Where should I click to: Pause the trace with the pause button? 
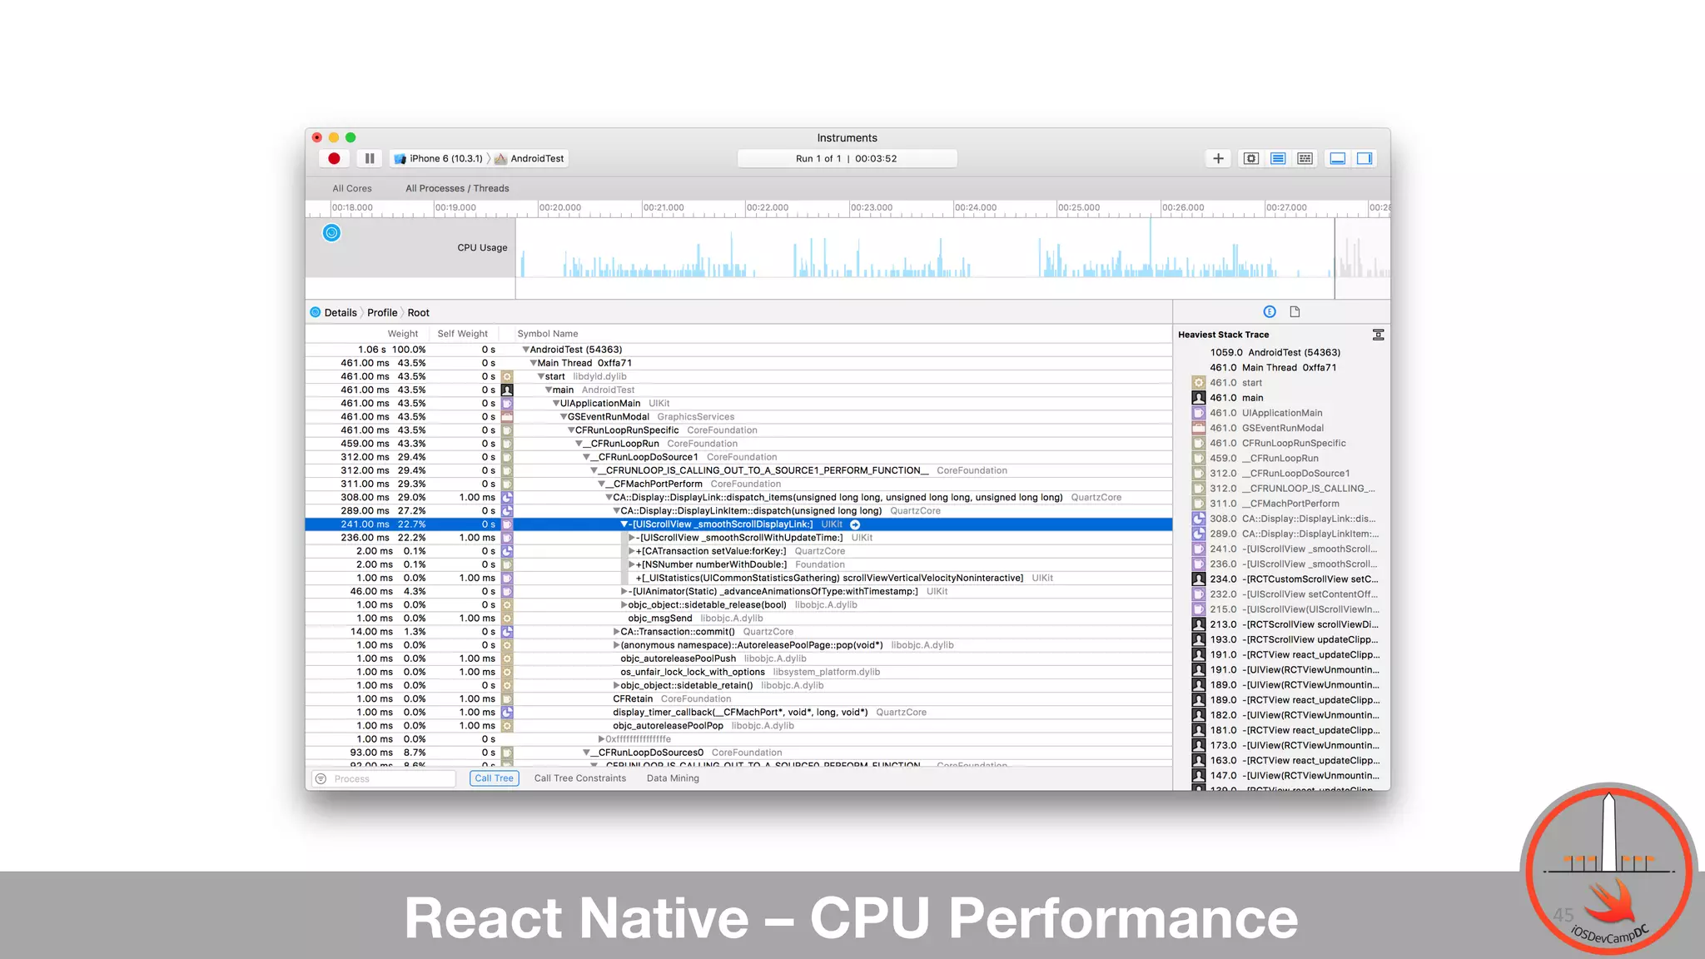[370, 159]
